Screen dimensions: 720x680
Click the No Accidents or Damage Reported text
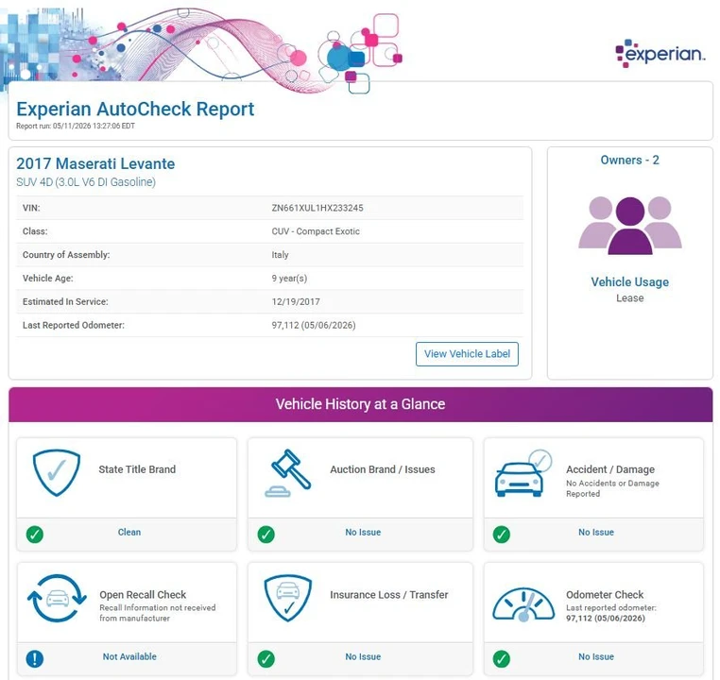pos(612,488)
